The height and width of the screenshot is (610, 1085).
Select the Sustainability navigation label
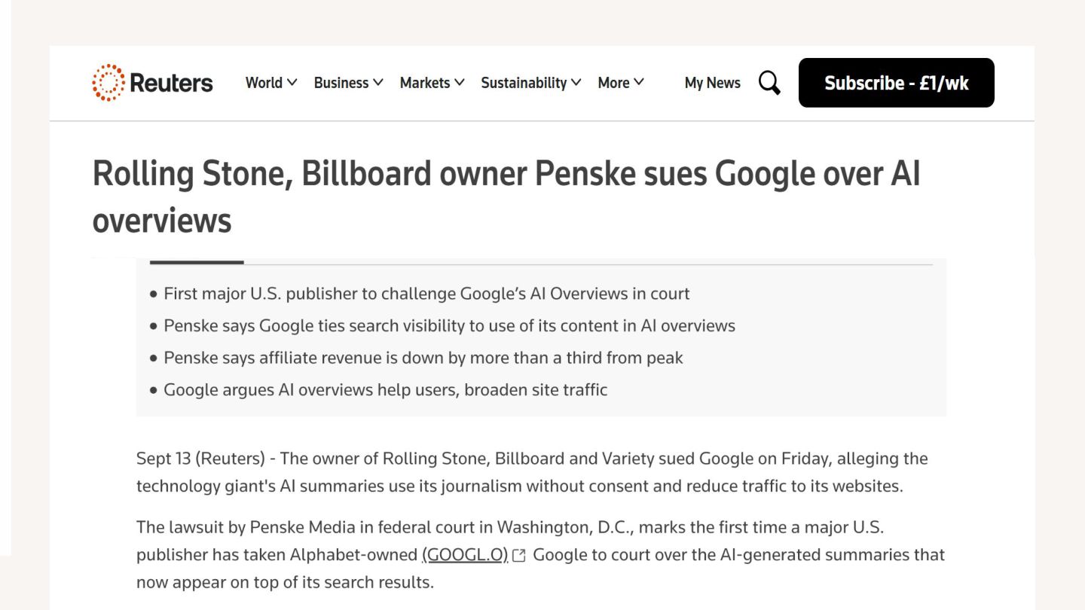point(524,83)
